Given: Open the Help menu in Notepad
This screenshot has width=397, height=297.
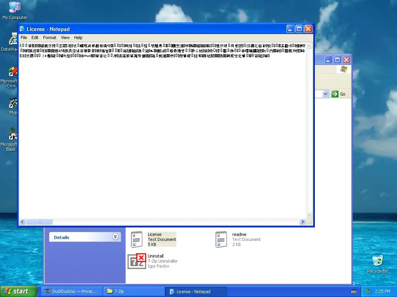Looking at the screenshot, I should [78, 38].
